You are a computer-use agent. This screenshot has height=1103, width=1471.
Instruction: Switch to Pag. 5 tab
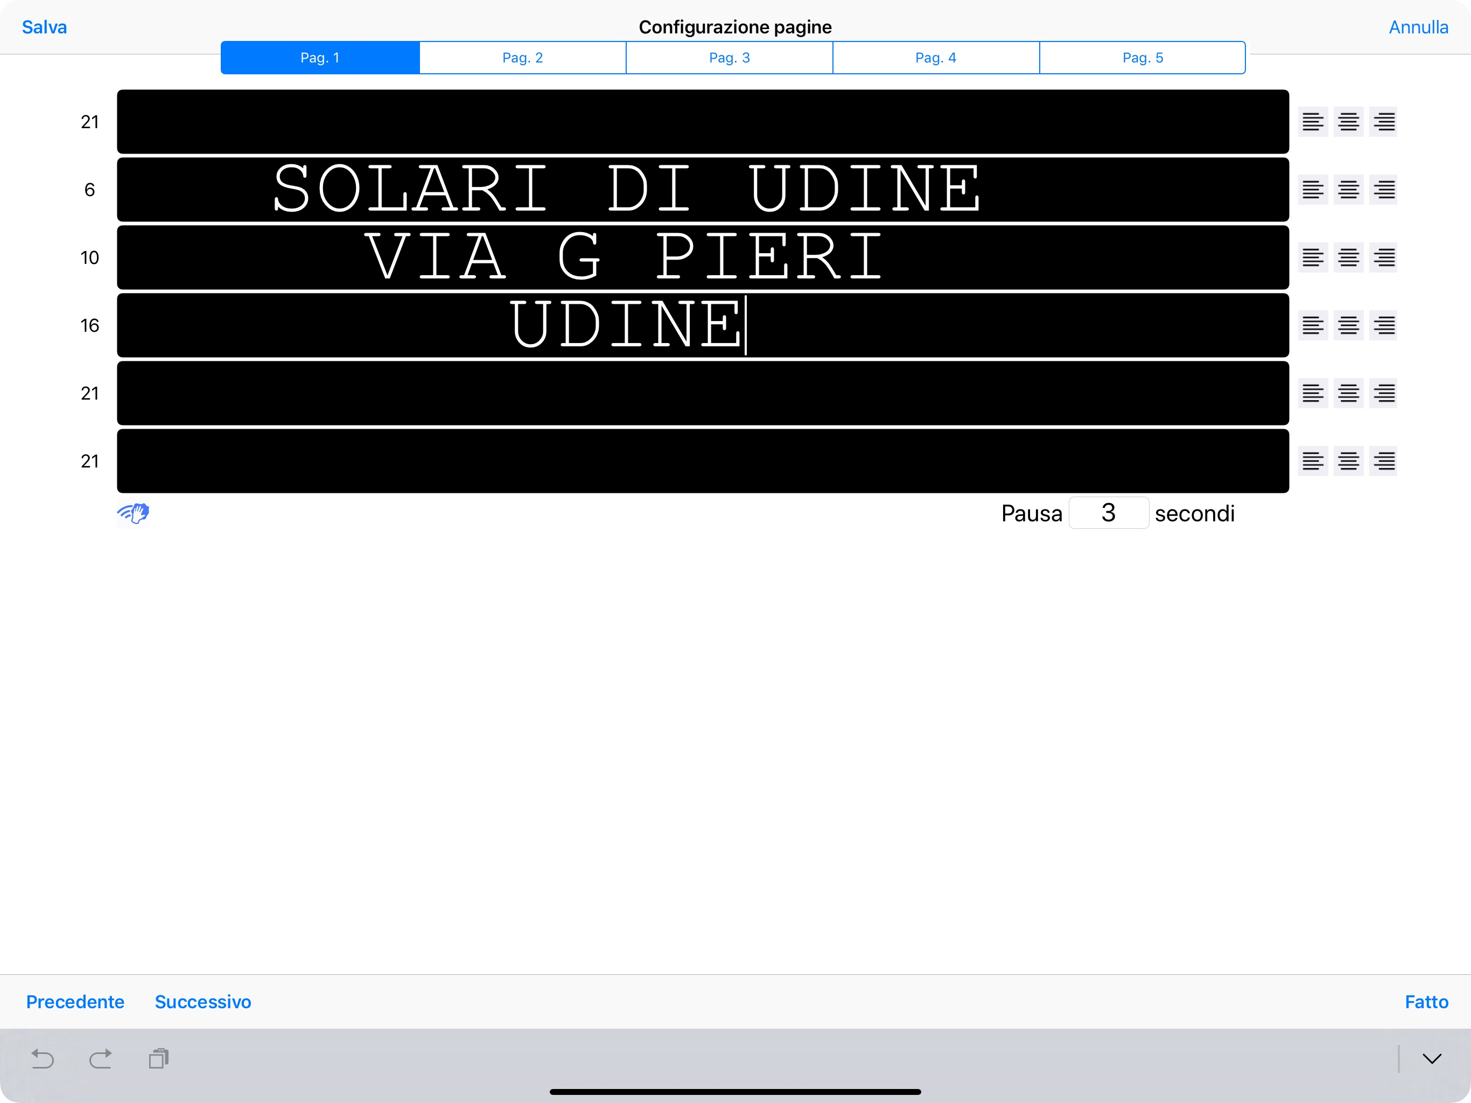1143,58
